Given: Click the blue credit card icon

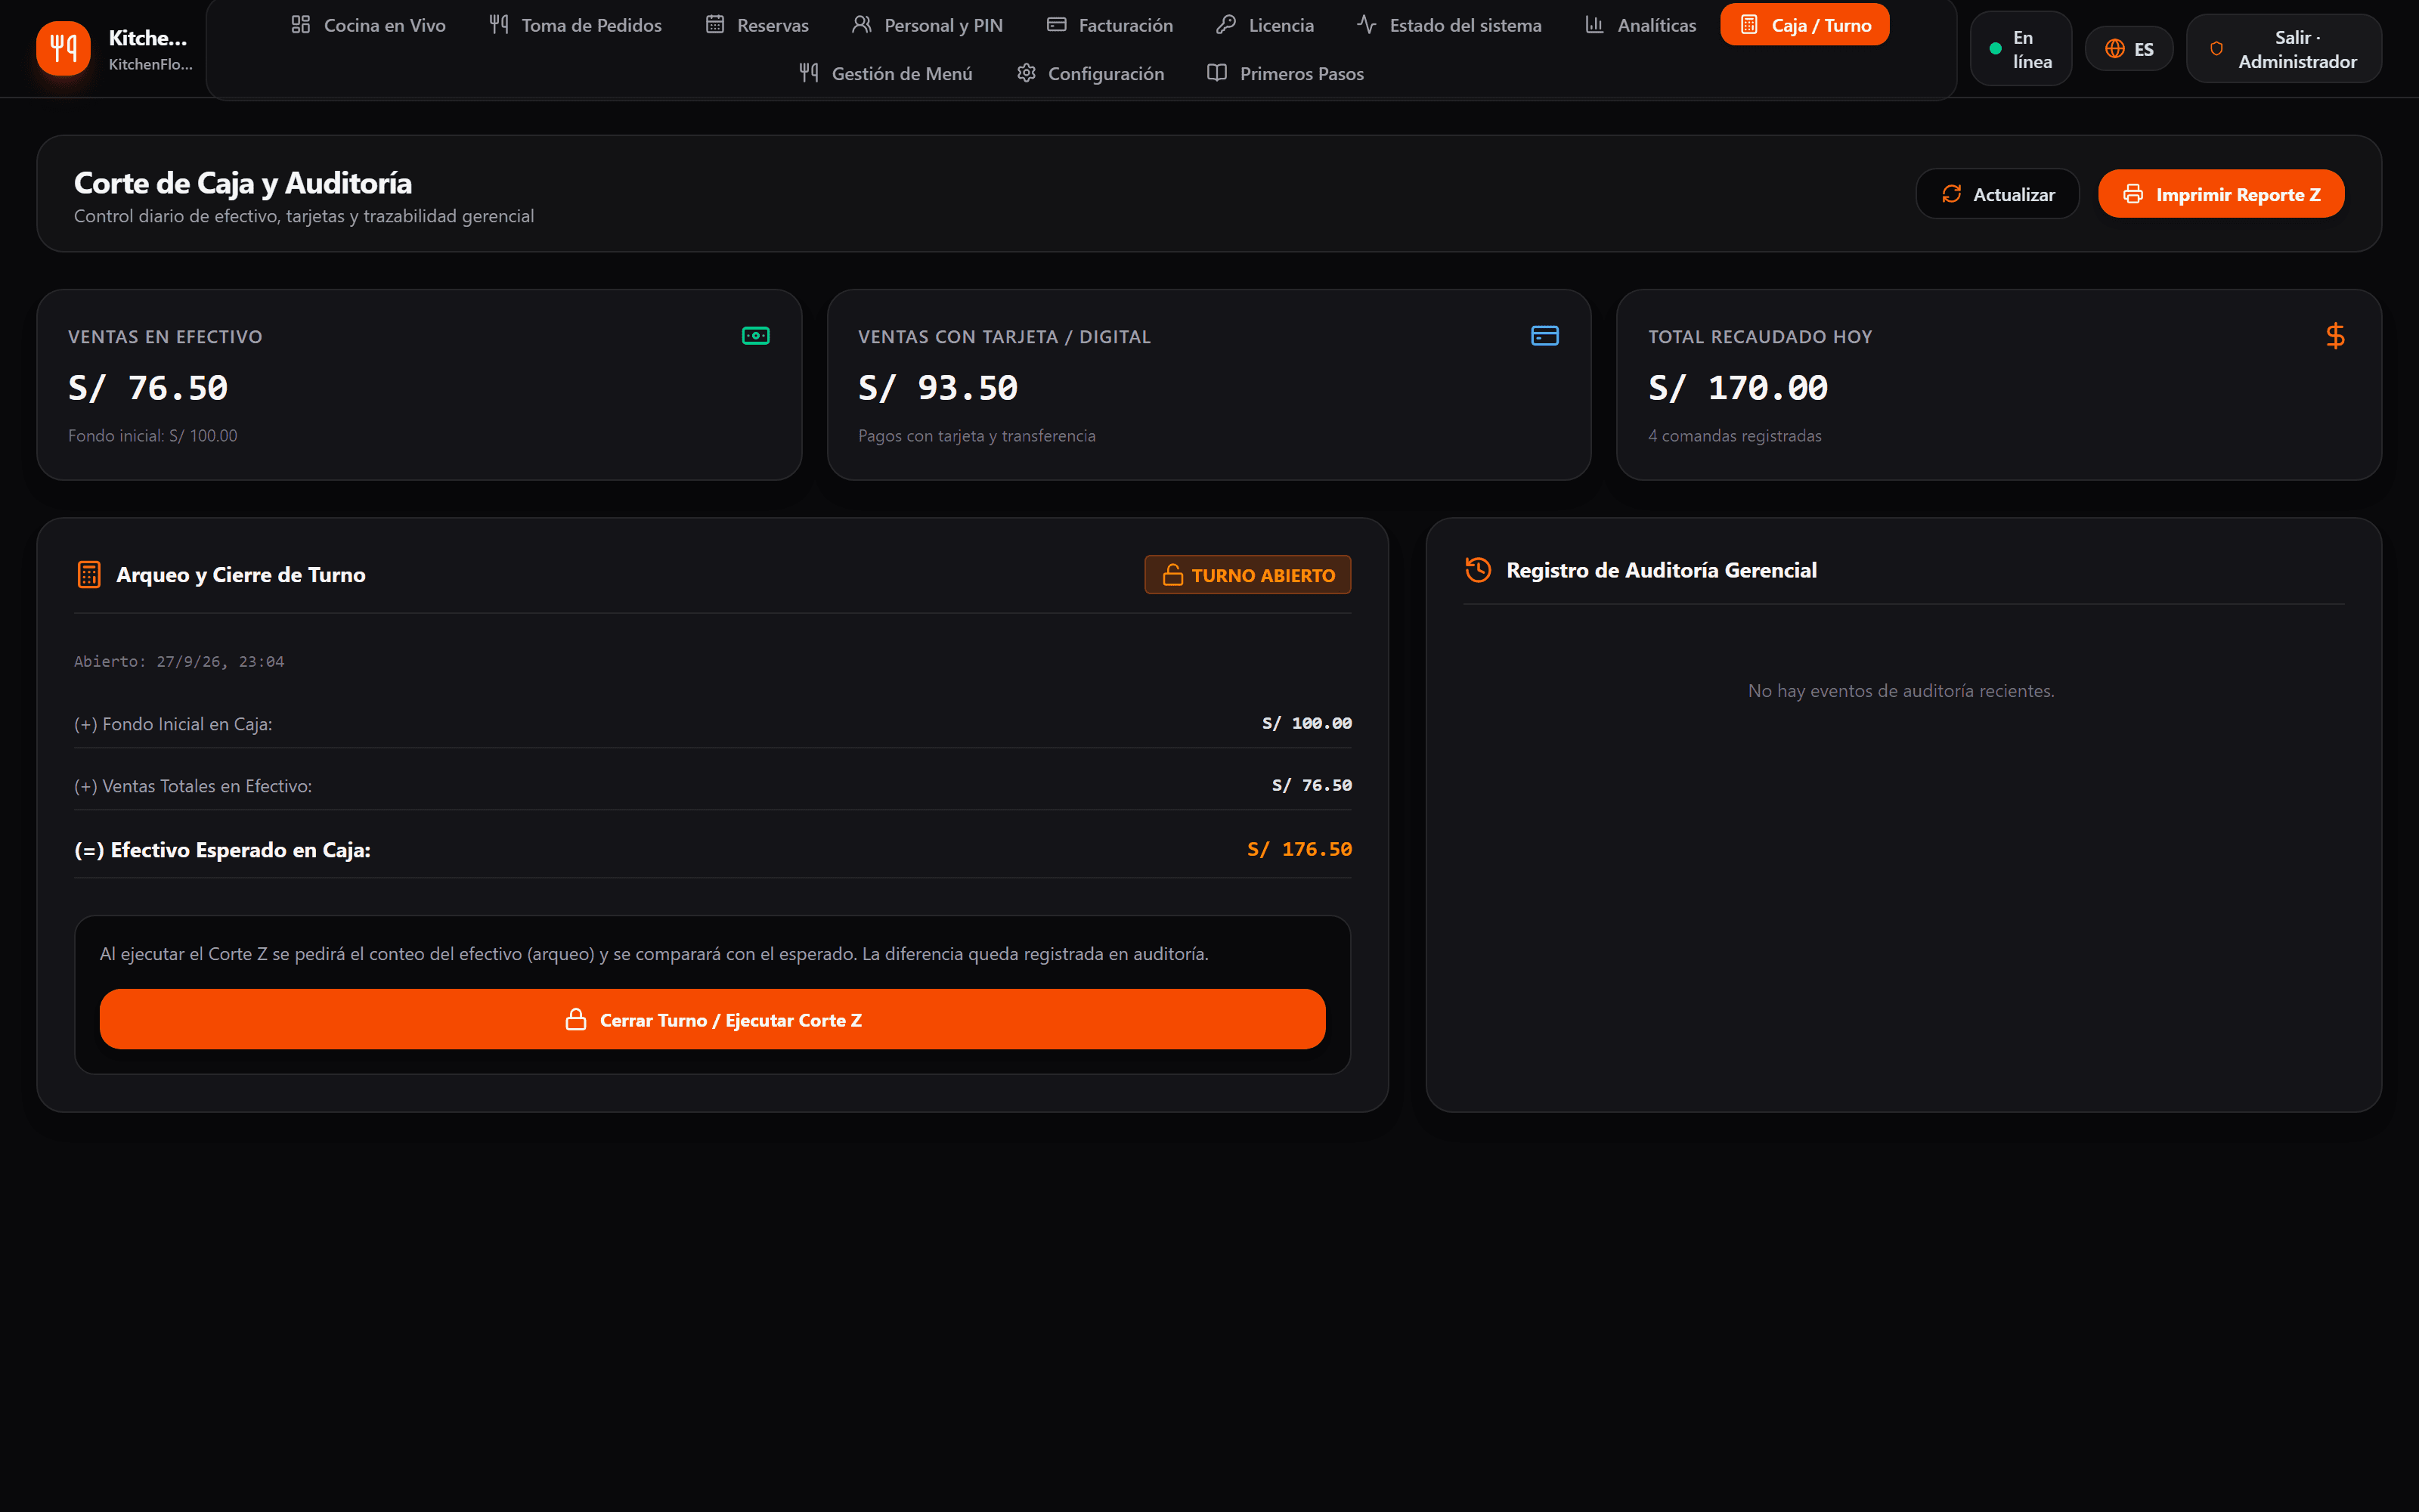Looking at the screenshot, I should tap(1544, 336).
